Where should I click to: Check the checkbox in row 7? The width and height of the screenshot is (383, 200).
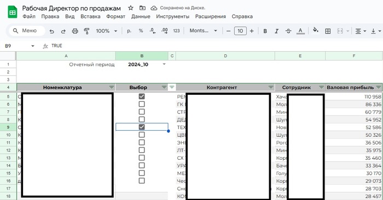click(142, 112)
